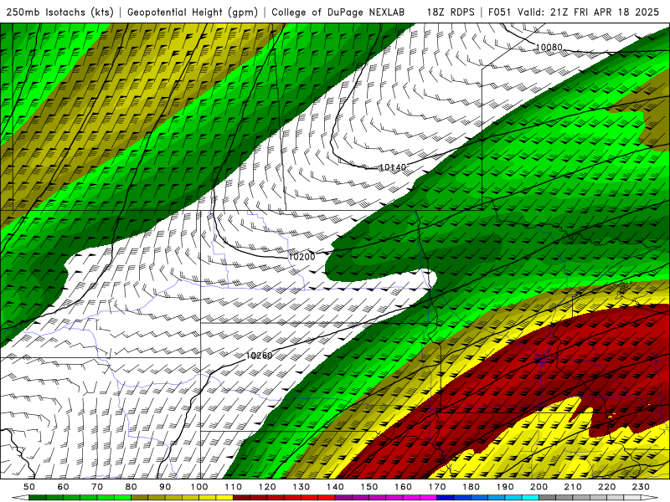Click the 10200 height contour label
The width and height of the screenshot is (670, 502).
[x=301, y=257]
